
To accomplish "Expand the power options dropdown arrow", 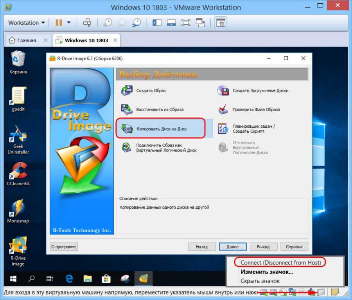I will tap(69, 23).
